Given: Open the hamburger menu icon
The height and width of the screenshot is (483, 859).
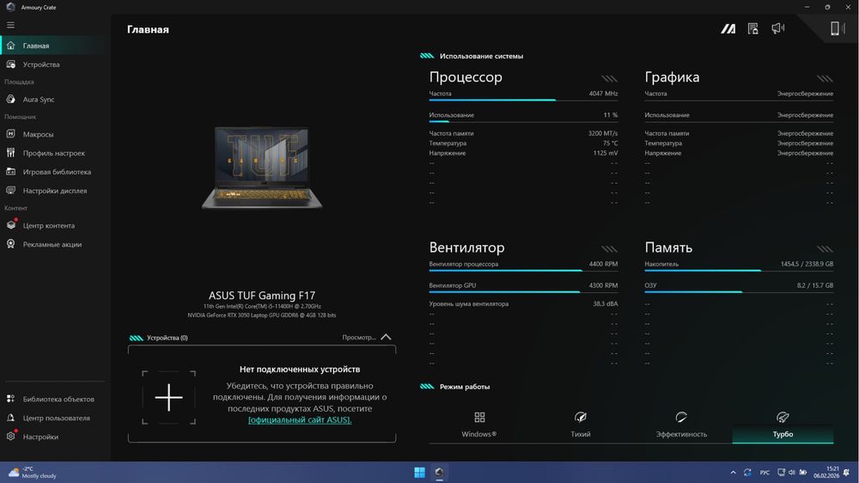Looking at the screenshot, I should tap(10, 25).
